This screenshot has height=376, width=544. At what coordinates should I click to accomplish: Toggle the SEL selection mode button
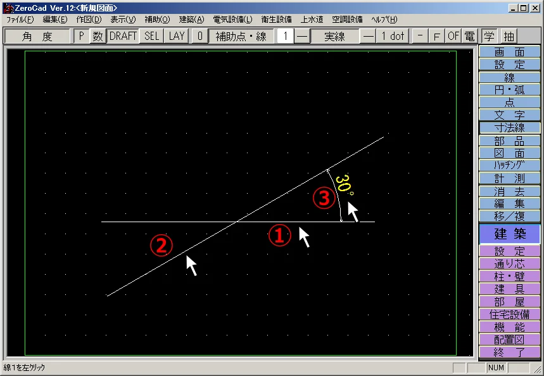tap(152, 36)
